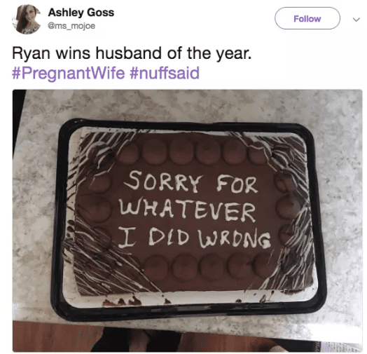Click the tweet text 'Ryan wins husband of the year.'
367x354 pixels.
click(x=132, y=53)
